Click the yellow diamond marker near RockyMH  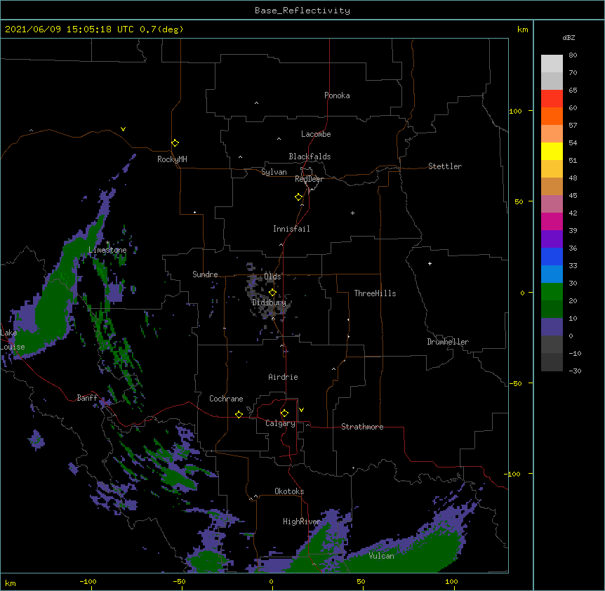pos(175,143)
